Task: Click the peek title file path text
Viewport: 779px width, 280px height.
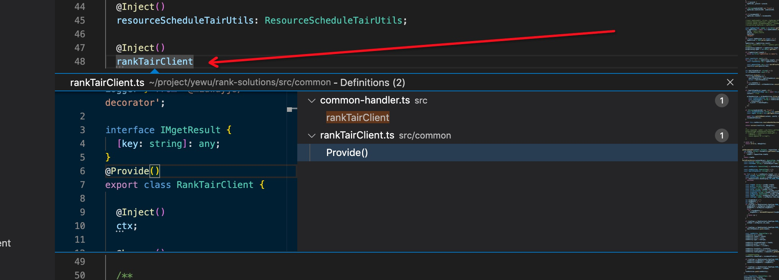Action: coord(240,83)
